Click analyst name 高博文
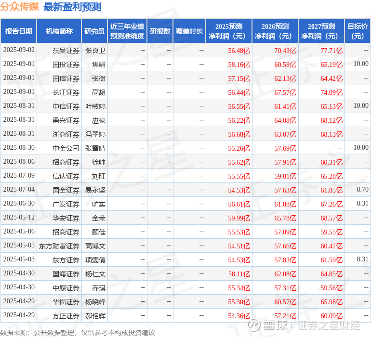 (x=95, y=246)
